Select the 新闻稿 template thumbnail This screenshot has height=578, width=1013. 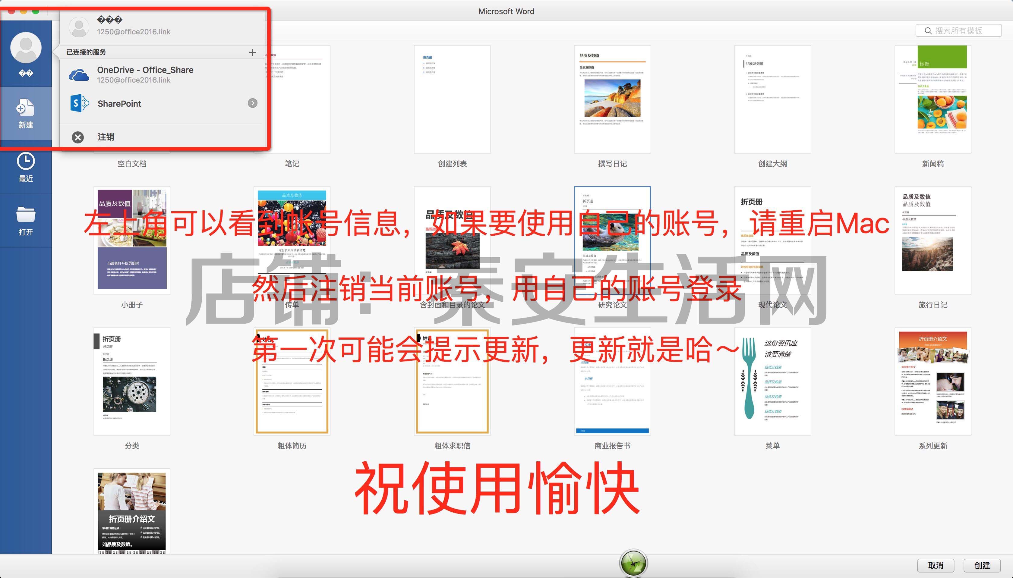click(933, 99)
